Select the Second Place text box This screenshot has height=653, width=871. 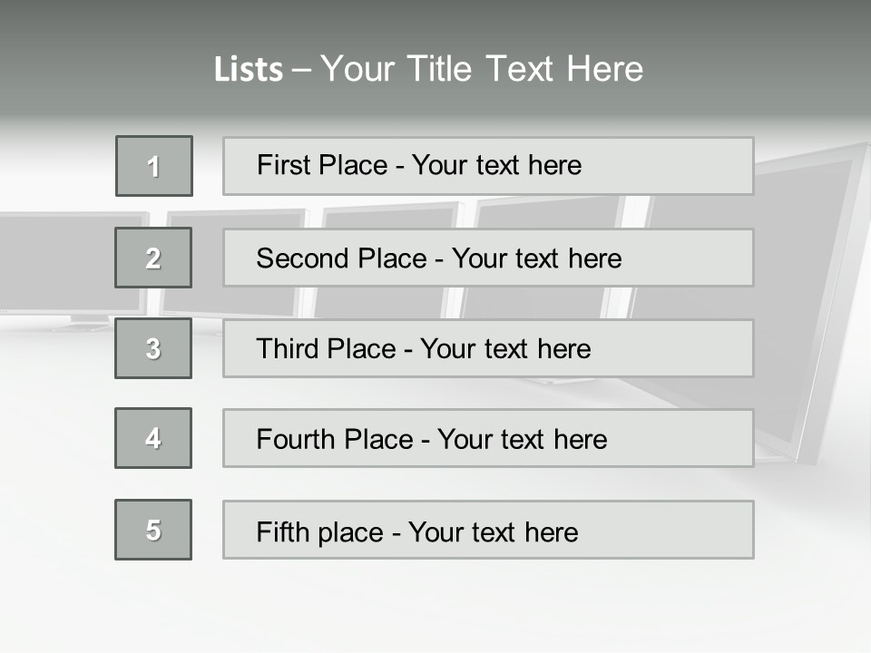tap(488, 258)
